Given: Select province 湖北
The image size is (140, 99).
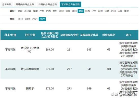Looking at the screenshot, I should (74, 11).
